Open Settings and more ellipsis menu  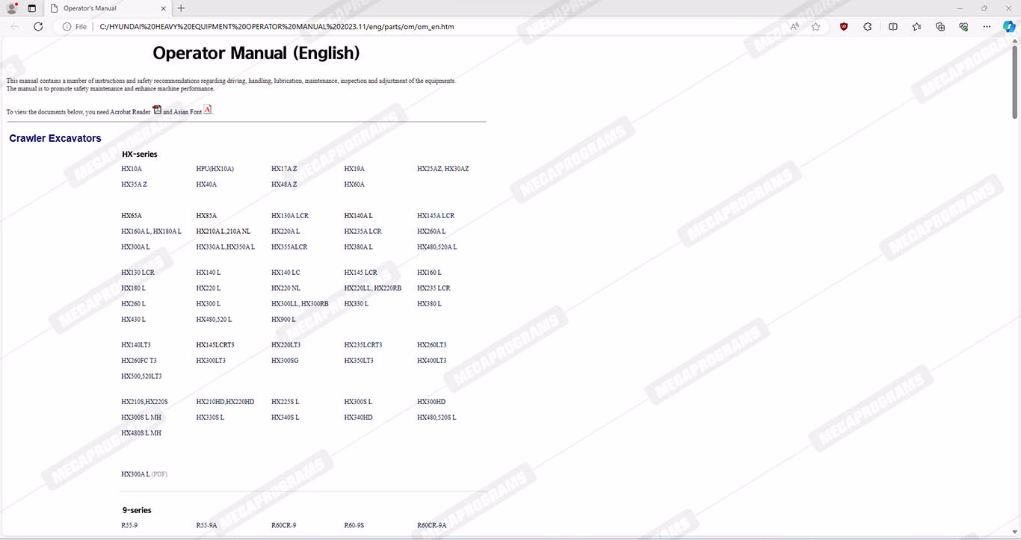coord(987,27)
